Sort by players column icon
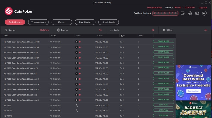 coord(123,36)
